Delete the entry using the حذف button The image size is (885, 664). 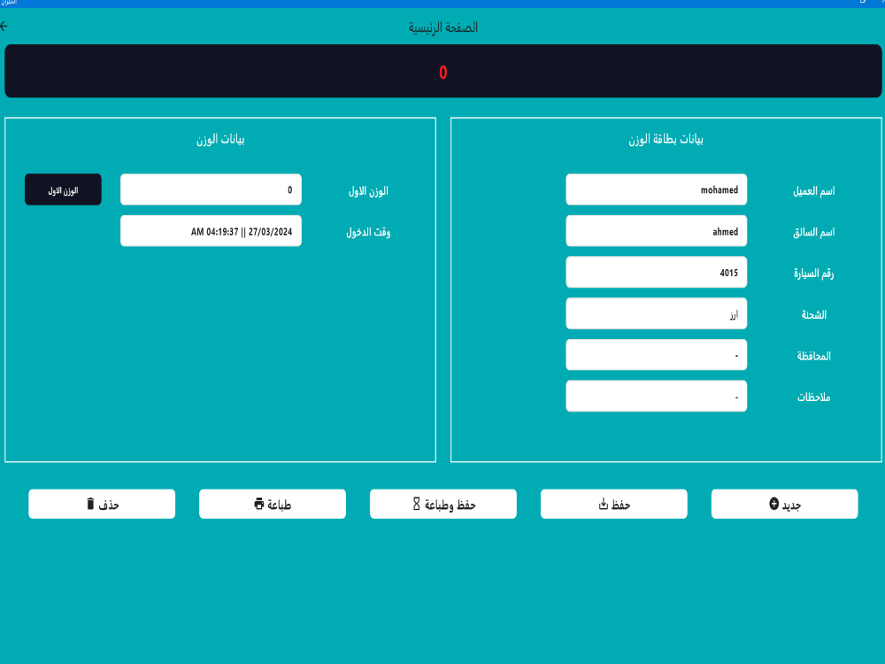click(102, 504)
